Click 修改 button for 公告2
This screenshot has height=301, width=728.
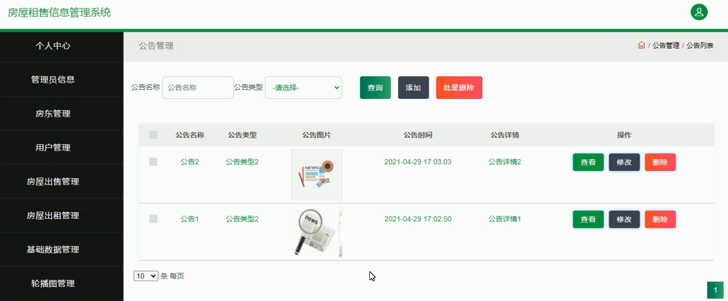pyautogui.click(x=624, y=162)
